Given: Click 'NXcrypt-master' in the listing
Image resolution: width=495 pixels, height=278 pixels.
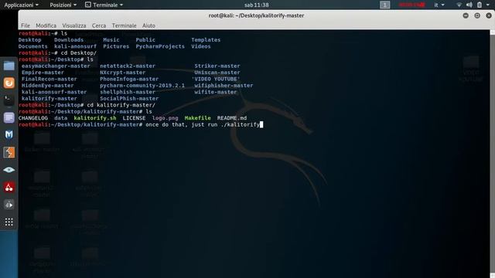Looking at the screenshot, I should [122, 73].
